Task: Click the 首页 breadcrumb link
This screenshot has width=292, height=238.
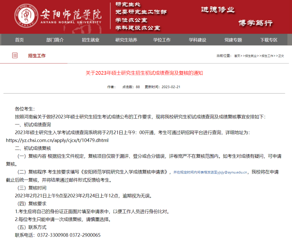Action: pos(237,56)
